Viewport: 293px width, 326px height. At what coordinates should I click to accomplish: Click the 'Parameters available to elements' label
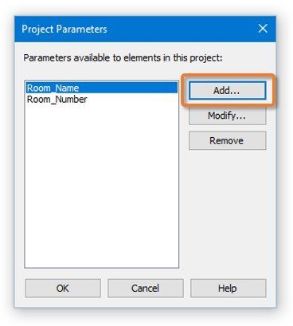coord(123,57)
